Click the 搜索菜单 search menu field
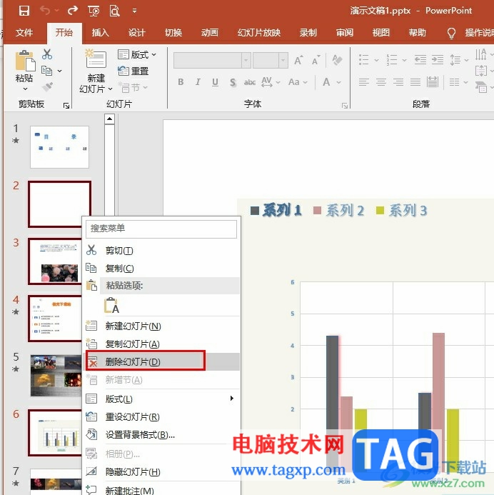The image size is (494, 495). point(161,229)
